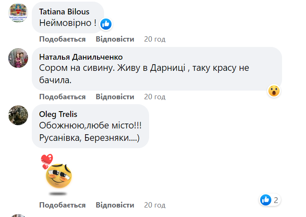Click the wow emoji reaction on Наталья Данильченко's comment
306x217 pixels.
point(274,91)
